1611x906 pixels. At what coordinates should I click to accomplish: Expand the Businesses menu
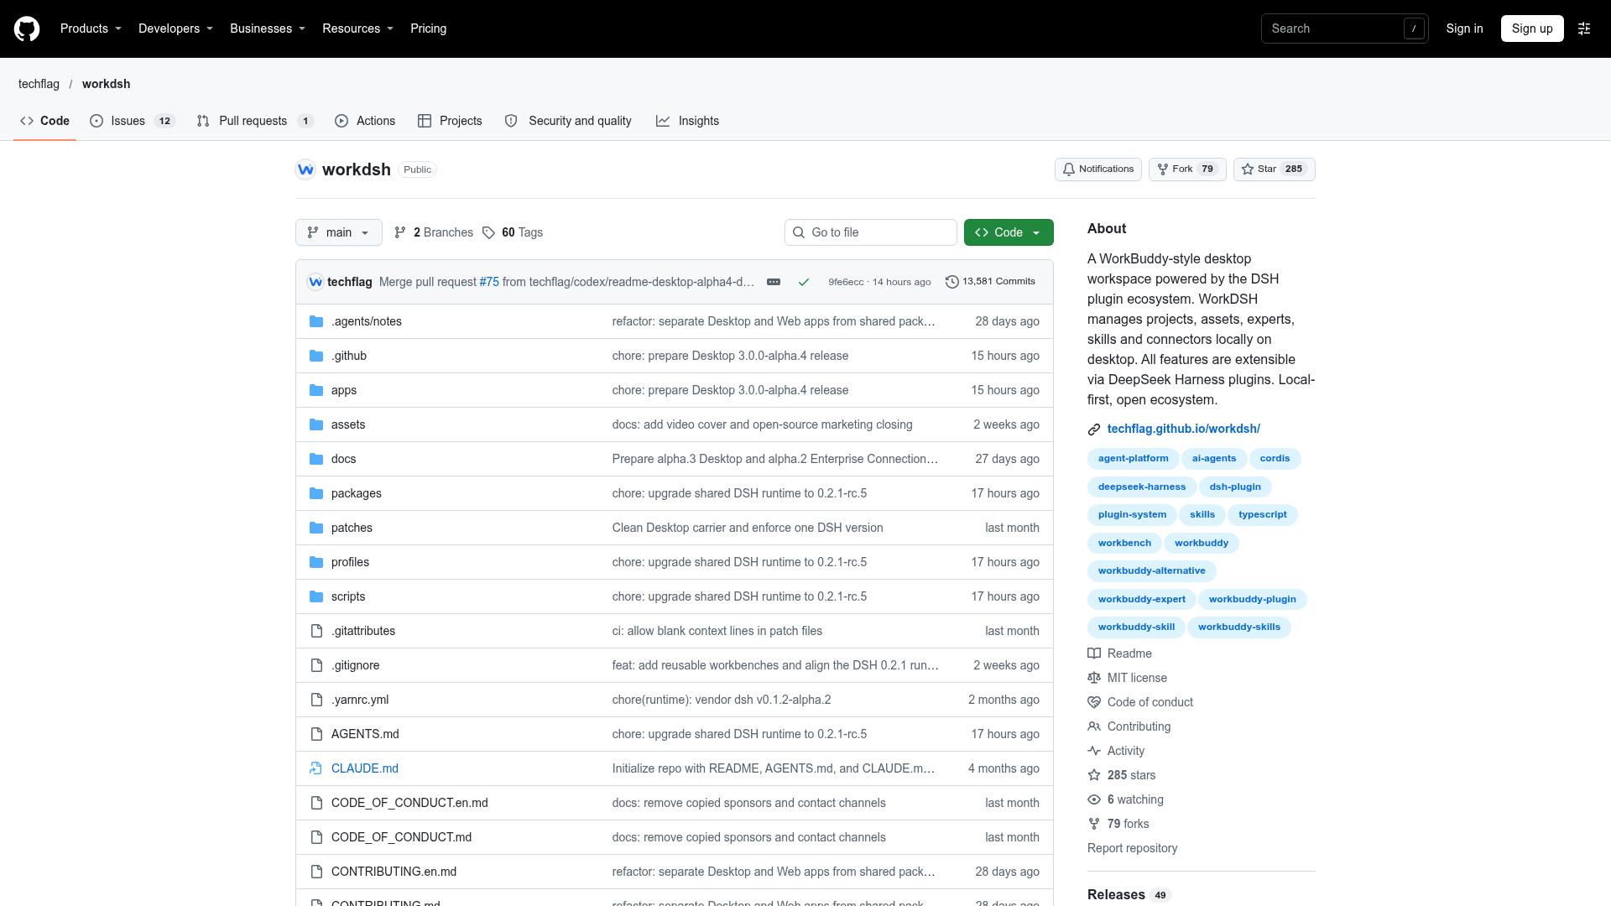(x=268, y=29)
